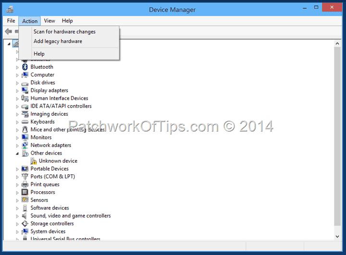
Task: Expand the Disk drives category
Action: pyautogui.click(x=17, y=83)
